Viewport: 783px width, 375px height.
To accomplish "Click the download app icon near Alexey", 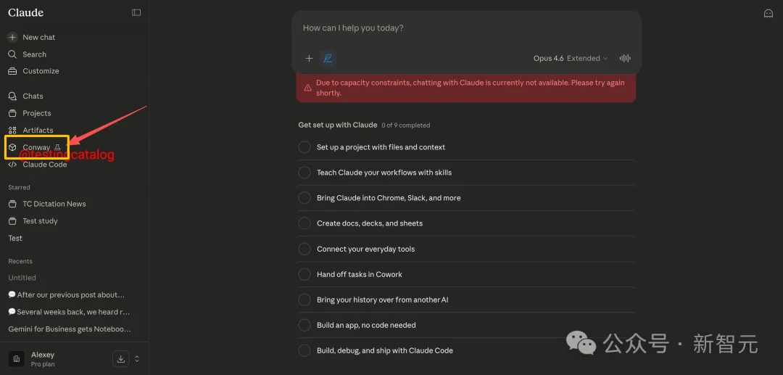I will point(120,358).
